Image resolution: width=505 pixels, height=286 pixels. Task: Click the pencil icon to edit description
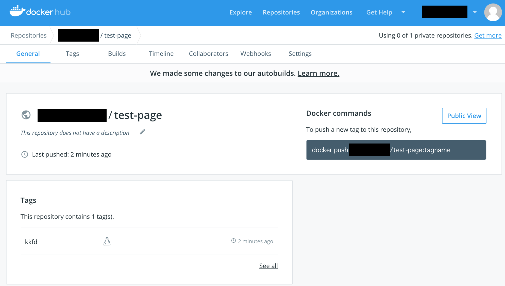[142, 132]
